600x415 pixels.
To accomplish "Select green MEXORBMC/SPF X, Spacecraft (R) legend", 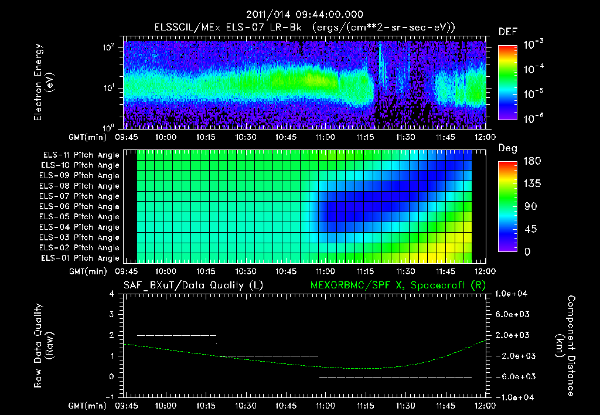I will [398, 285].
